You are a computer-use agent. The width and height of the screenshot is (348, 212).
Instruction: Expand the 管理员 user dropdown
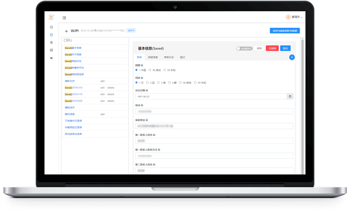[294, 17]
